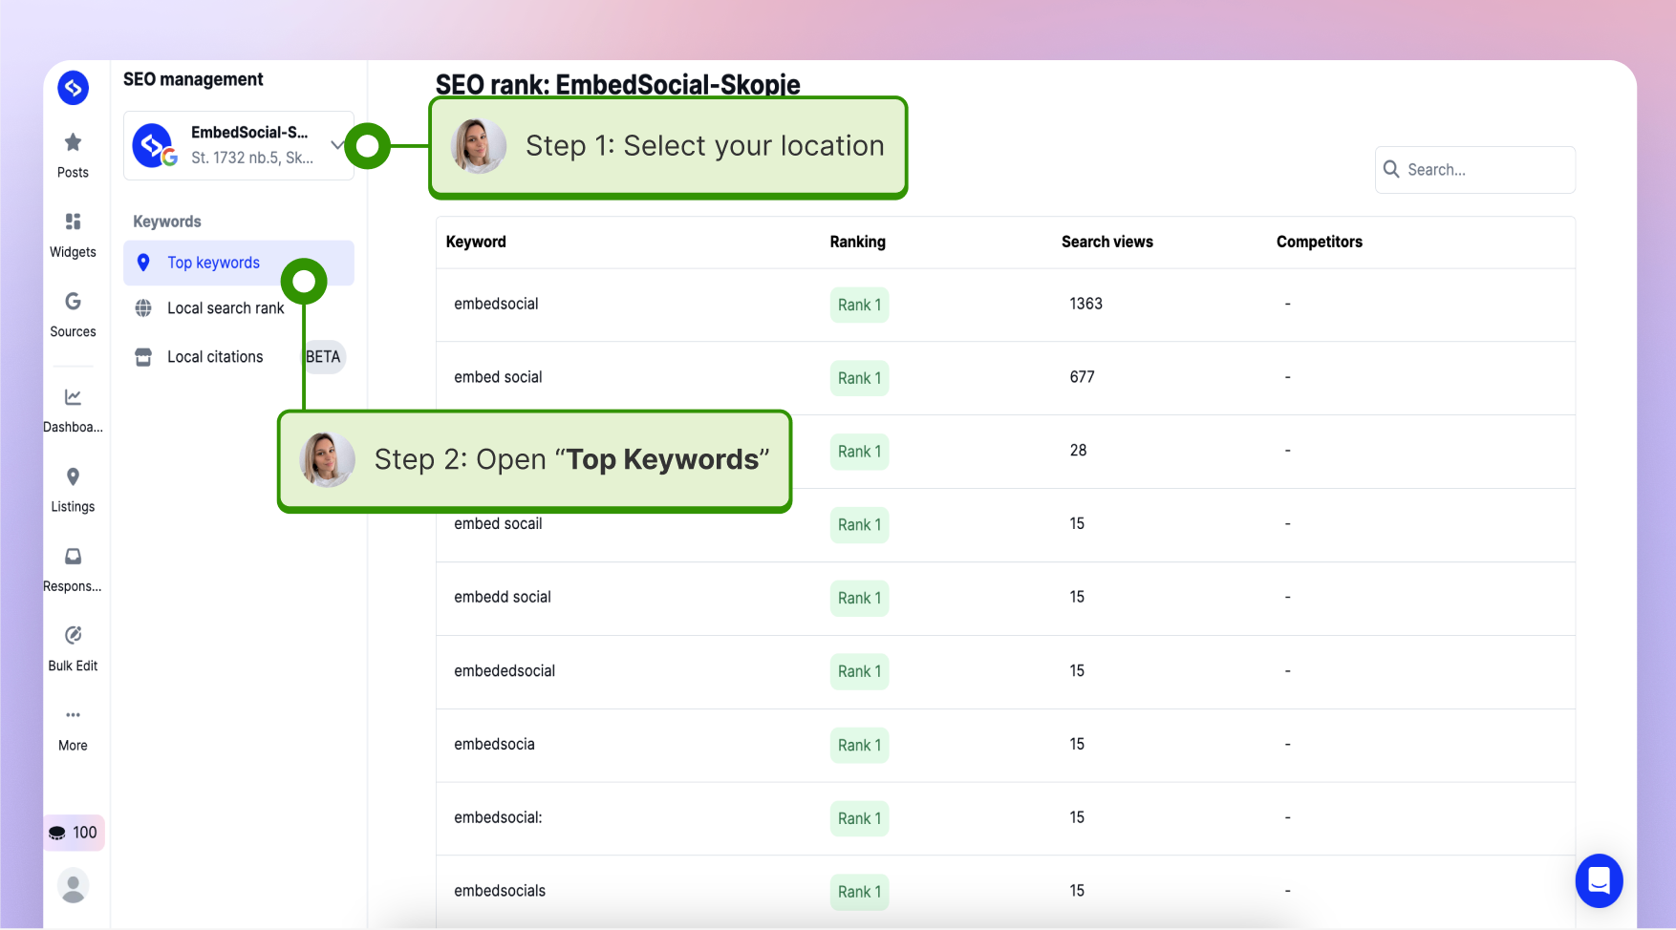
Task: Click the 100 credits badge
Action: tap(74, 833)
